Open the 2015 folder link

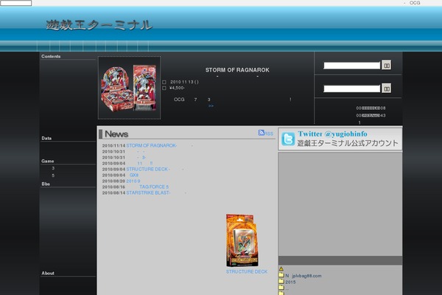click(290, 282)
